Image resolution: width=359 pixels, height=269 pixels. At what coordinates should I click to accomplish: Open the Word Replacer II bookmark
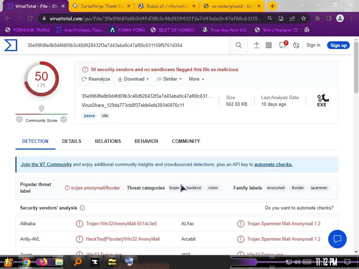pyautogui.click(x=277, y=30)
